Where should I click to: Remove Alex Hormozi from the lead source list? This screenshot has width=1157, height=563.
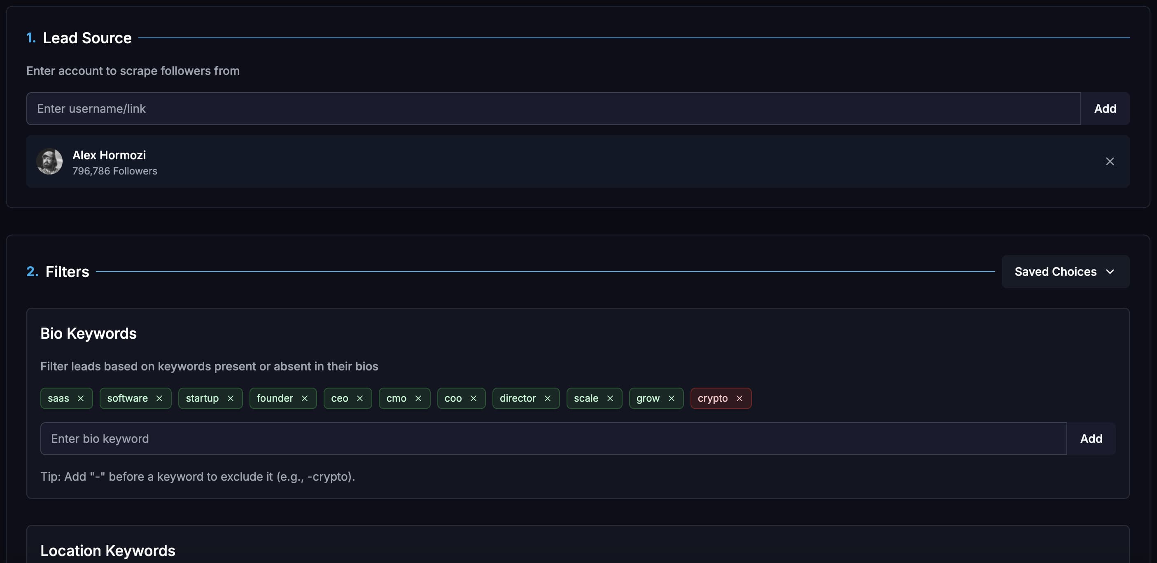(1110, 161)
